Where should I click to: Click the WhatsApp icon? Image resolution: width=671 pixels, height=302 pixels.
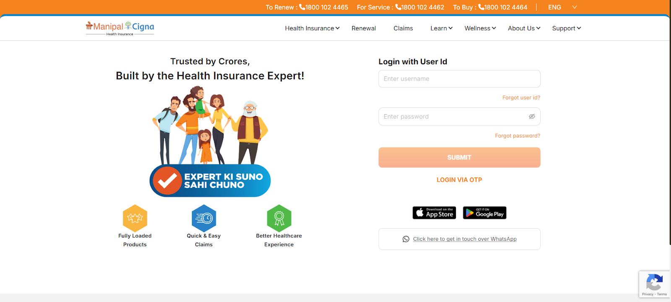[406, 239]
